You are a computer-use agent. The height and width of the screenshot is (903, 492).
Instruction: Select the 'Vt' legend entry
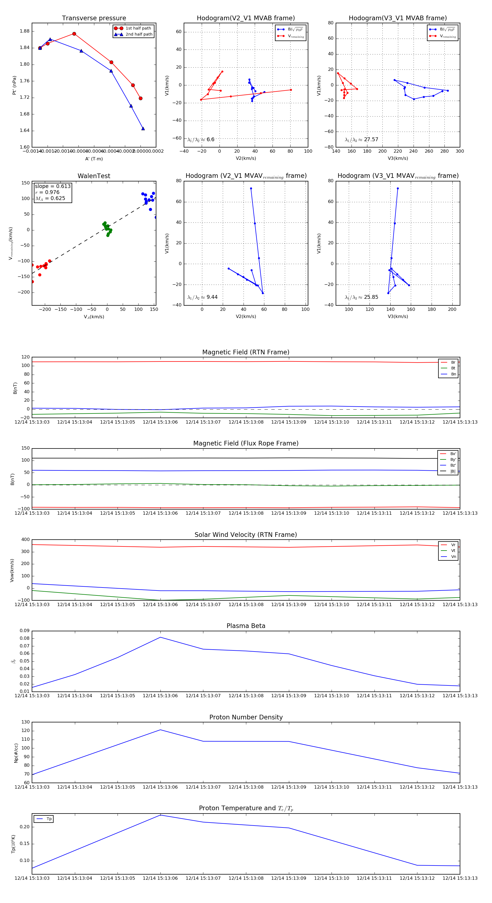pyautogui.click(x=448, y=551)
